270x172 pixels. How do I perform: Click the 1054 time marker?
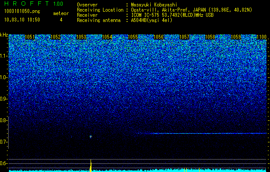tap(107, 37)
